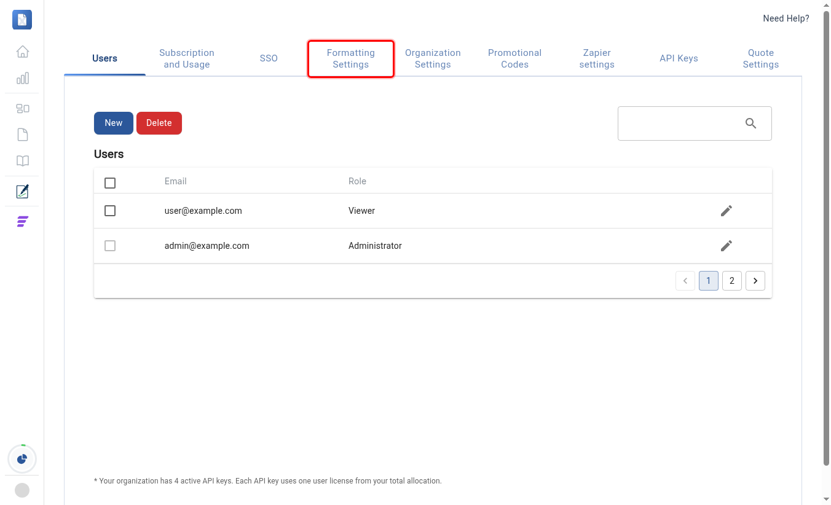The image size is (831, 505).
Task: Click the Need Help? link
Action: coord(786,18)
